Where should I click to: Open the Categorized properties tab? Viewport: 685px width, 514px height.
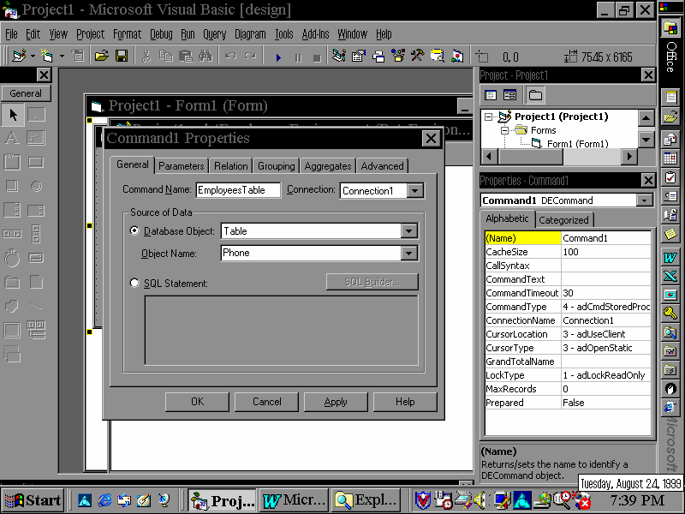[563, 220]
